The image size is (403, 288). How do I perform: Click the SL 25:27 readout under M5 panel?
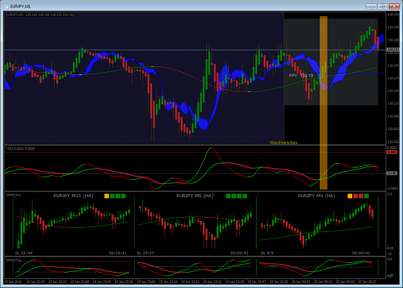click(145, 253)
